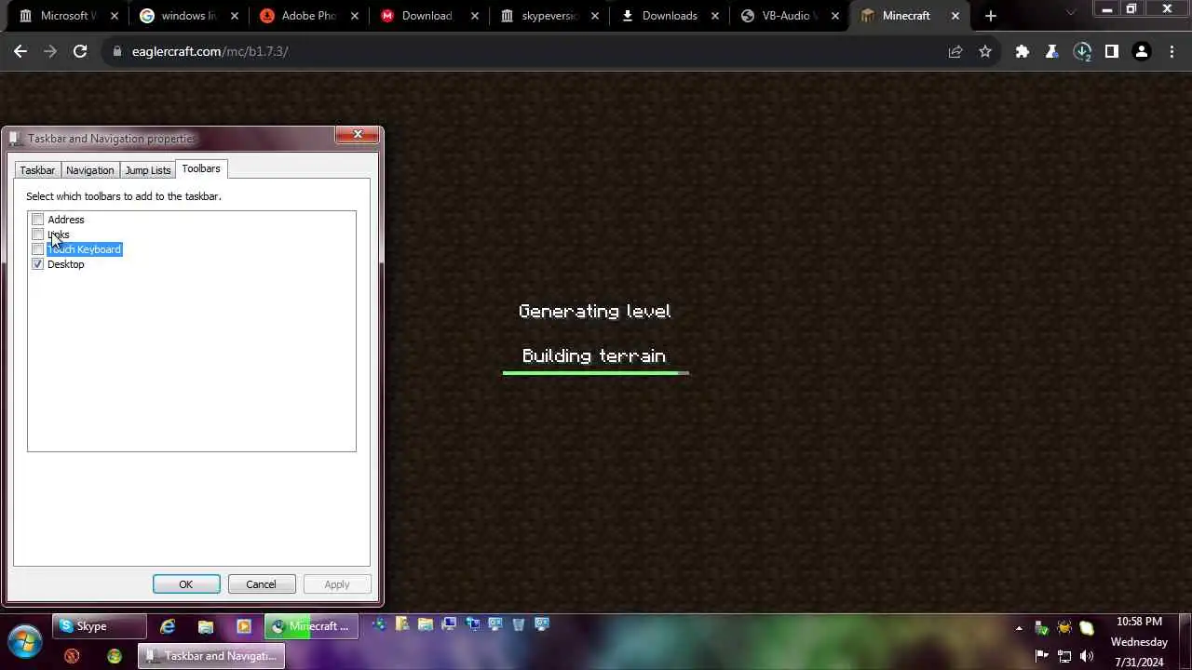Screen dimensions: 1192x670
Task: Launch Internet Explorer from taskbar
Action: click(168, 626)
